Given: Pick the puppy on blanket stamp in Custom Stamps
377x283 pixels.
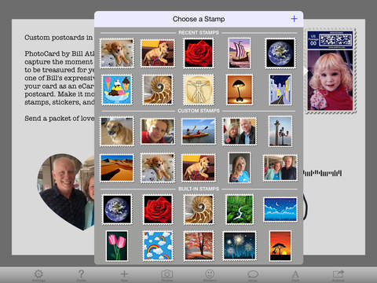Looking at the screenshot, I should pyautogui.click(x=158, y=167).
